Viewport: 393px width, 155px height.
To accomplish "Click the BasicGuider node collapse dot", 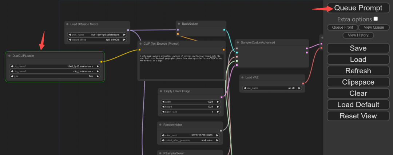I will coord(179,24).
